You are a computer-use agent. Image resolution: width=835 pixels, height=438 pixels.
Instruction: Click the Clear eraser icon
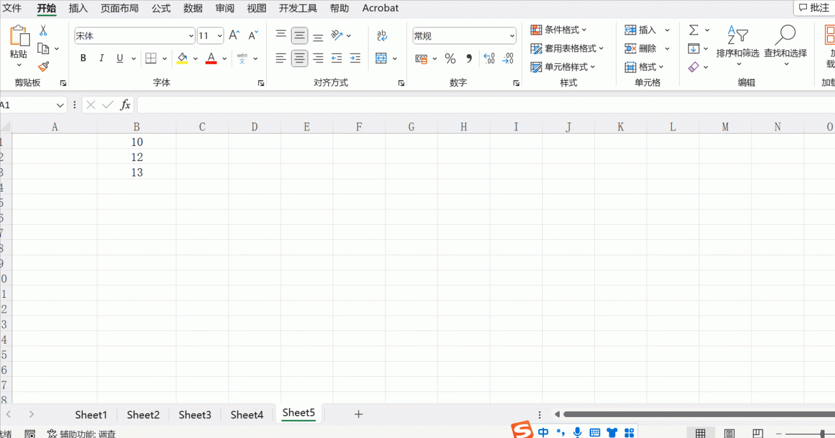pyautogui.click(x=693, y=66)
